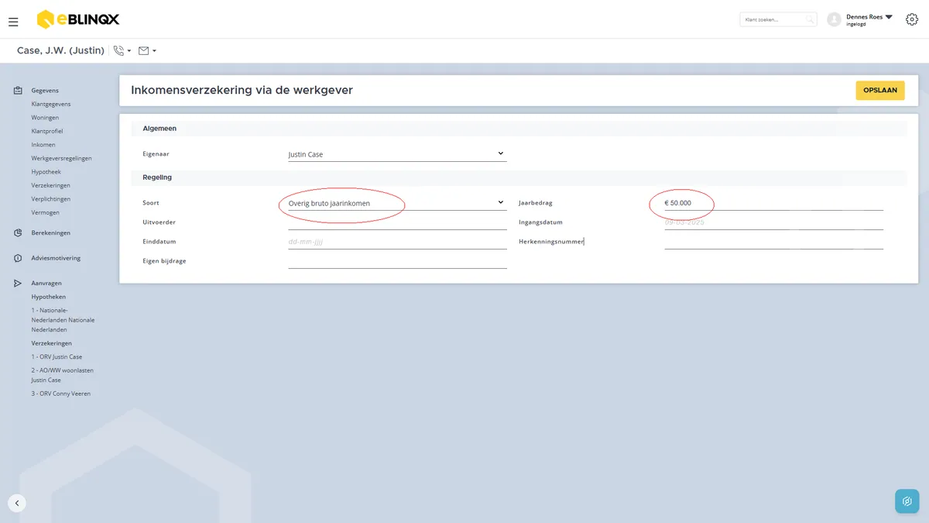Click the Gegevens section icon

(x=18, y=91)
